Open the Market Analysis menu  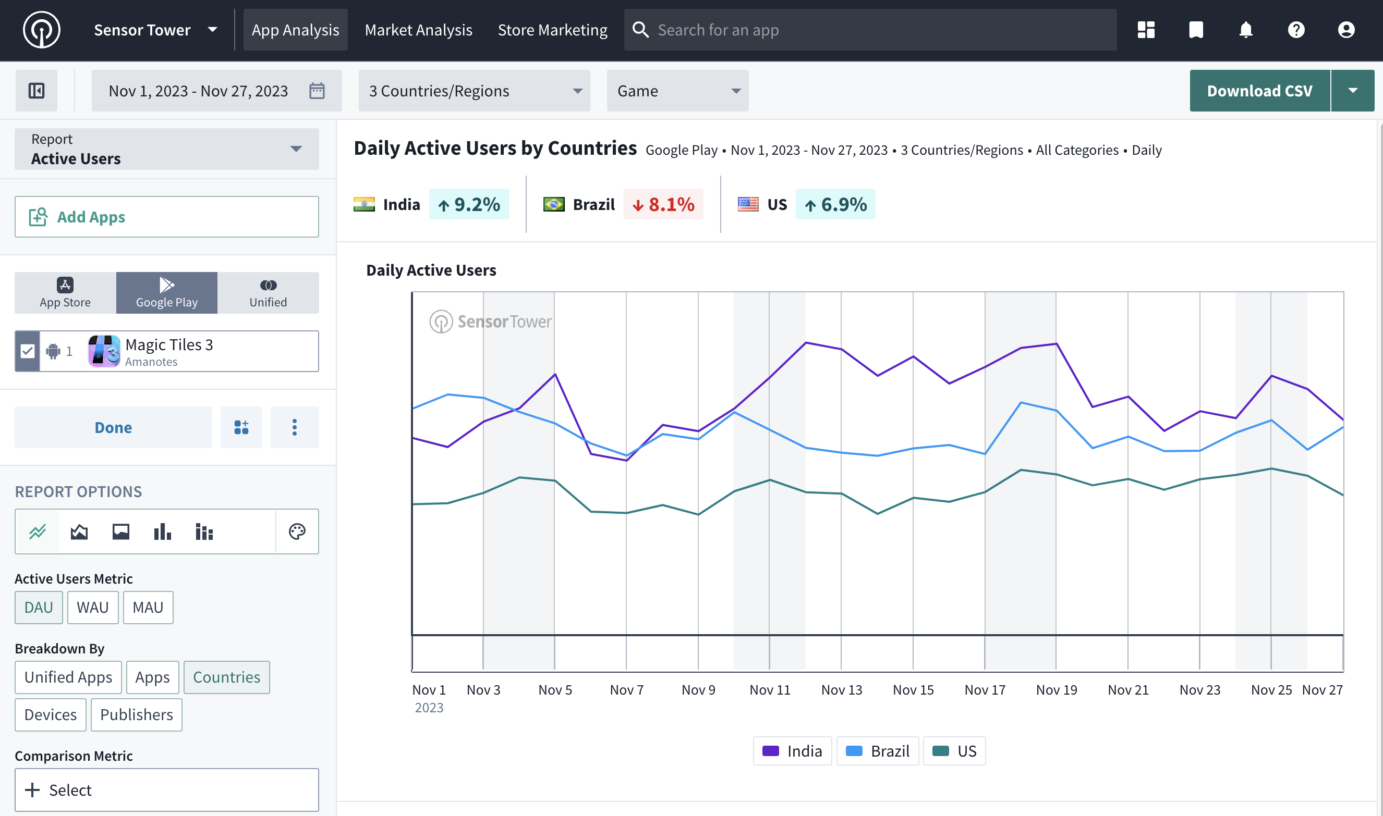coord(418,30)
